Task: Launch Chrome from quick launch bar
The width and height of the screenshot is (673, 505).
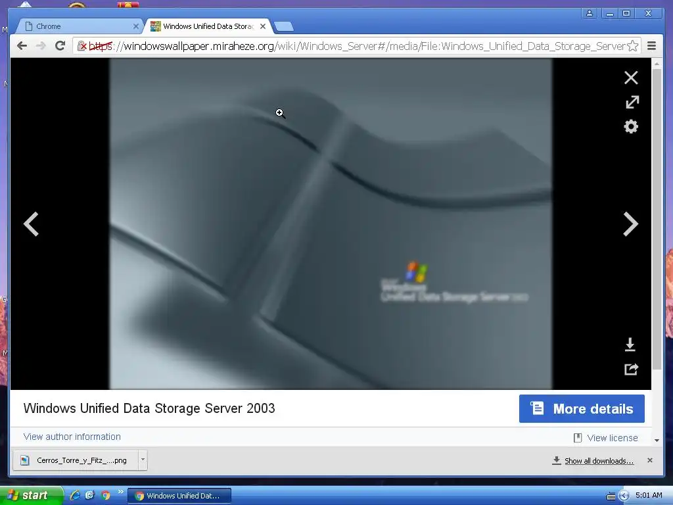Action: [x=105, y=496]
